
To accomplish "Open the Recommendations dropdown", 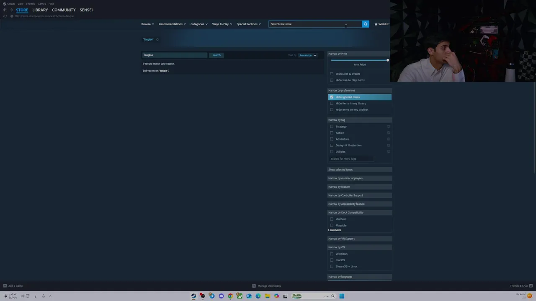I will click(172, 24).
